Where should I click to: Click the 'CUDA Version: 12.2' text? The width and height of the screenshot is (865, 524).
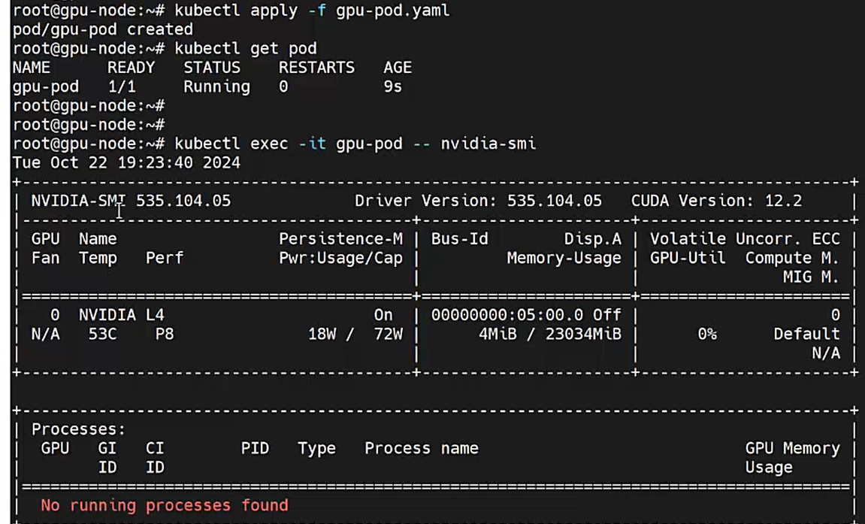click(717, 201)
